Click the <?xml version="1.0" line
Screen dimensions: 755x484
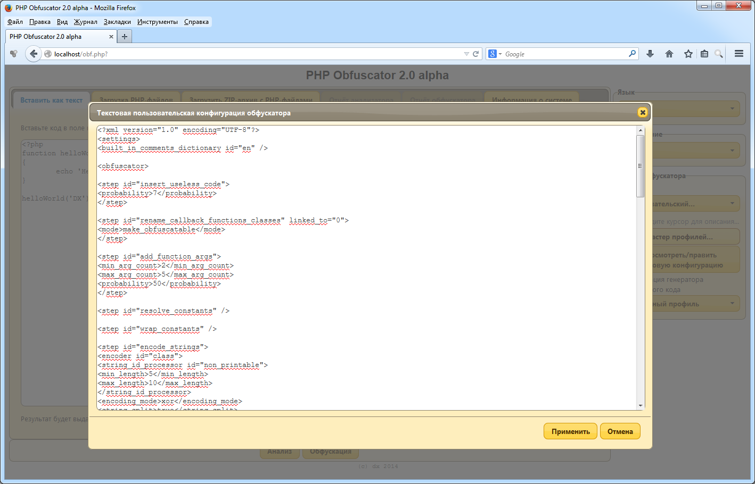pos(178,130)
